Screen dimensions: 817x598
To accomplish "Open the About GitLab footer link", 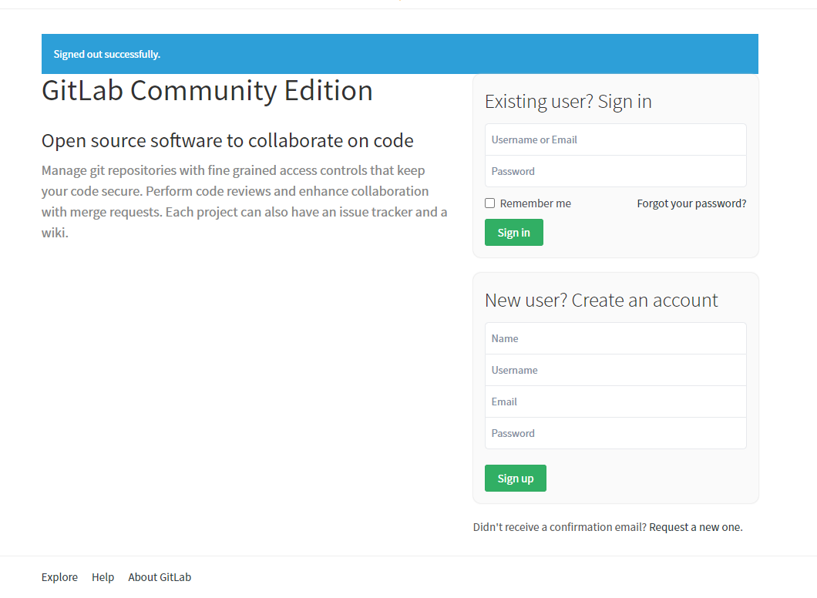I will [160, 577].
